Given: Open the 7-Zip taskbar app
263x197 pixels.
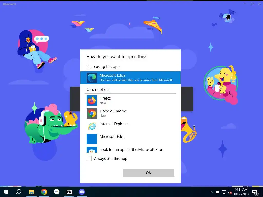Looking at the screenshot, I should (x=69, y=192).
